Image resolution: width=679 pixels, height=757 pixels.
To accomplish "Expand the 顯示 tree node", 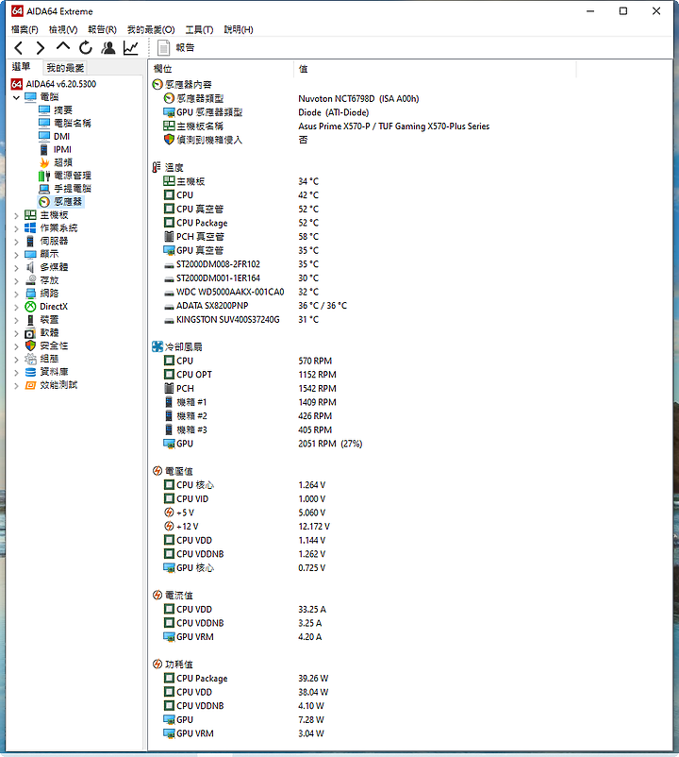I will click(x=16, y=255).
